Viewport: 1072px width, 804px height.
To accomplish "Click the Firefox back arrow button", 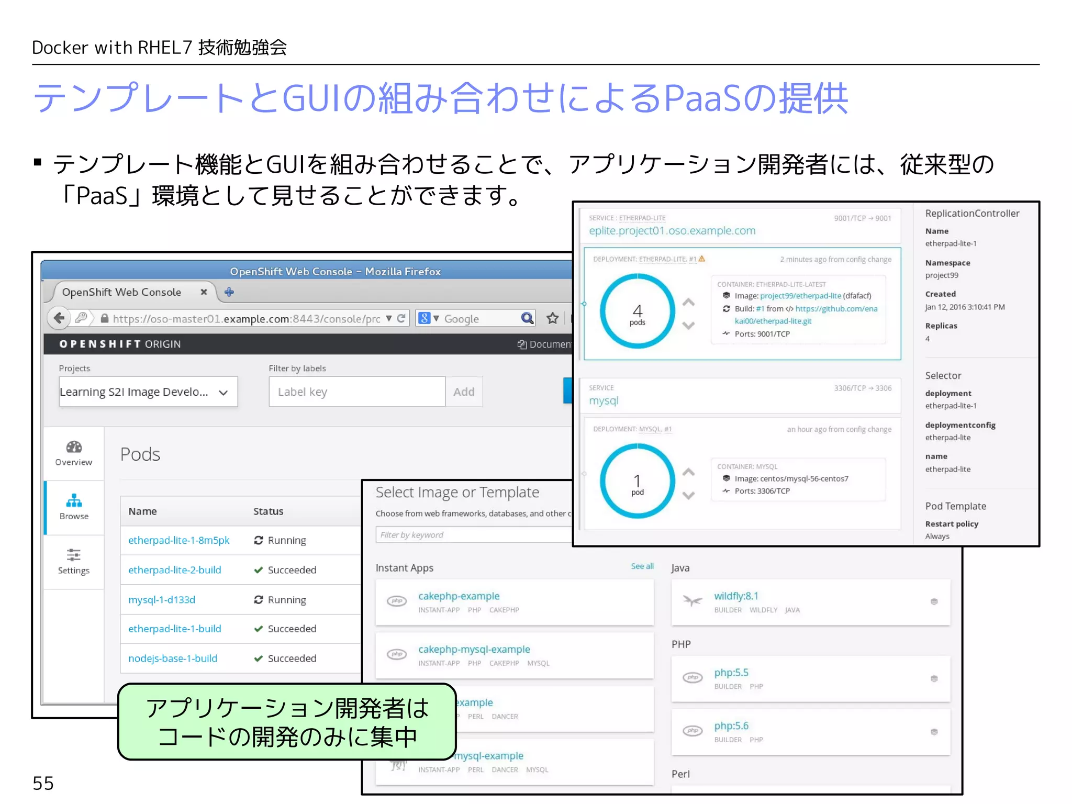I will 59,318.
